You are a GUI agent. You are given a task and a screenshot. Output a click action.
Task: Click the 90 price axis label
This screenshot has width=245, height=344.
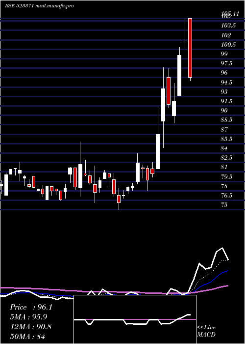[224, 111]
